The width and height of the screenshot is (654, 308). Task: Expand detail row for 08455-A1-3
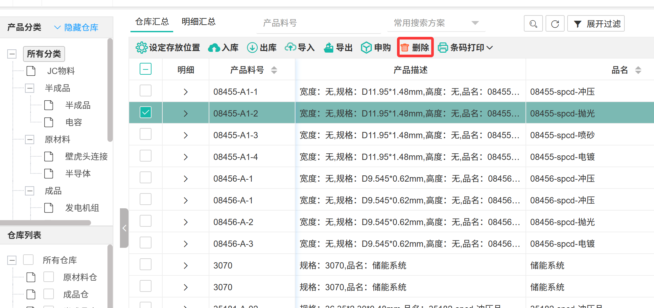pos(186,135)
